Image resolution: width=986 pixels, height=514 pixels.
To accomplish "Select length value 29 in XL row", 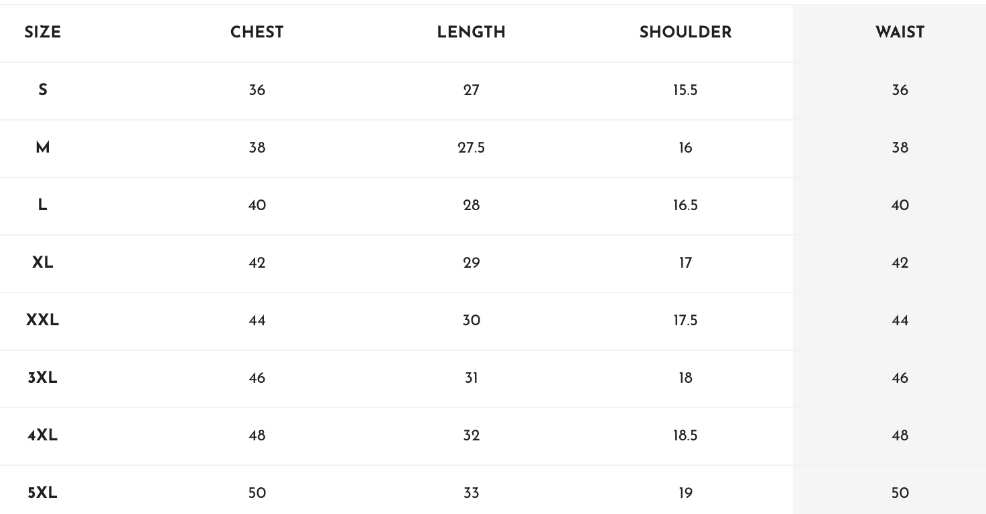I will pos(471,262).
